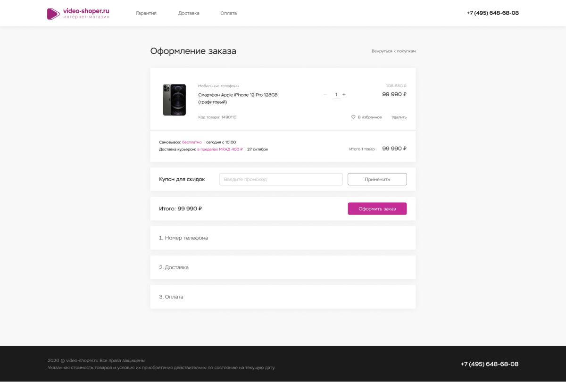This screenshot has height=382, width=566.
Task: Click the heart icon for favorites
Action: coord(353,117)
